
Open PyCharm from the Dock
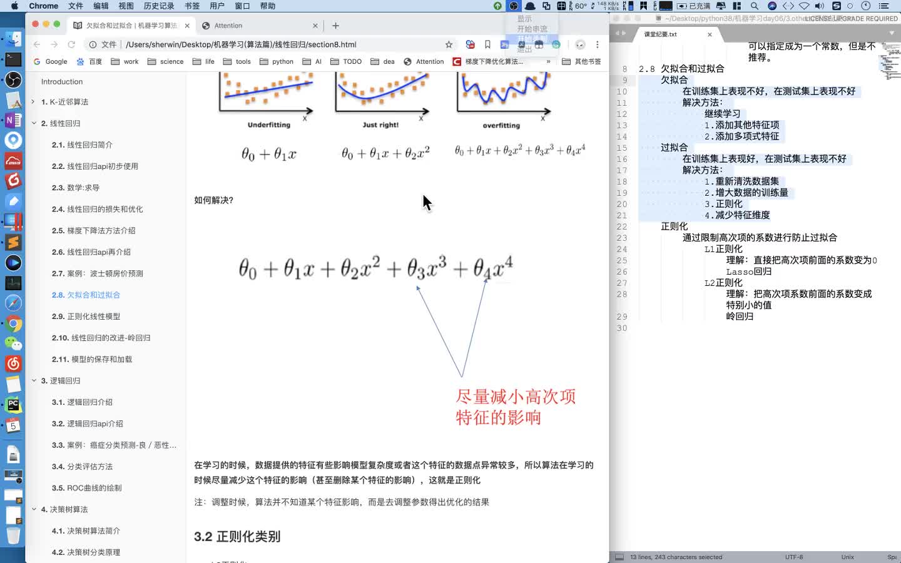[13, 404]
